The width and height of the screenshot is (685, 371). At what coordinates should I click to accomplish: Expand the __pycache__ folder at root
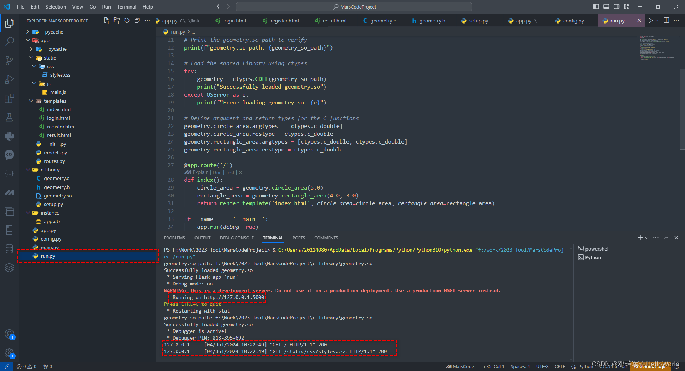point(28,32)
